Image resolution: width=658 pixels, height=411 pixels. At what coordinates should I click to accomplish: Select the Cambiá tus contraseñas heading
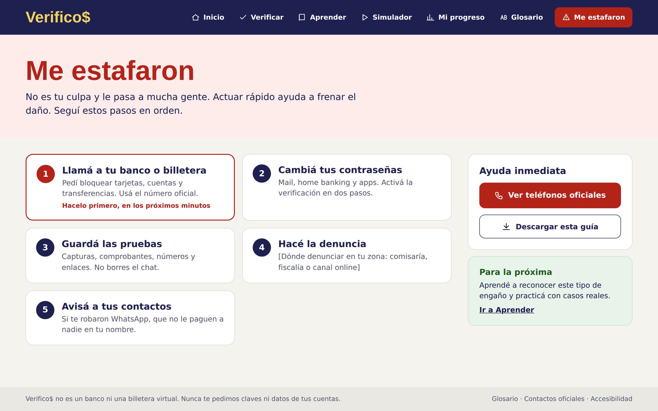pos(340,170)
